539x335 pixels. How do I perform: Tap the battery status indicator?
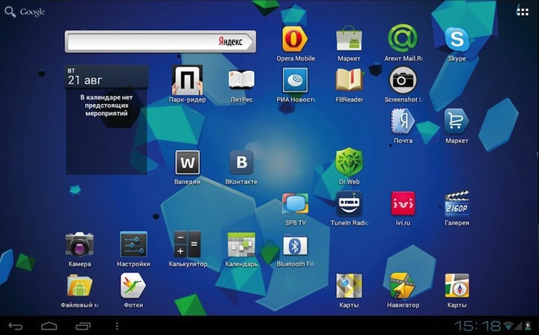point(527,326)
